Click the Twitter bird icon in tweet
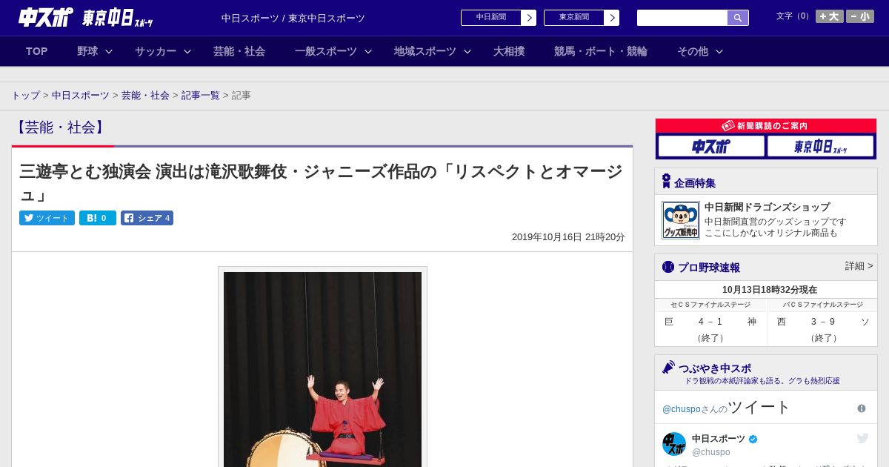 tap(862, 438)
